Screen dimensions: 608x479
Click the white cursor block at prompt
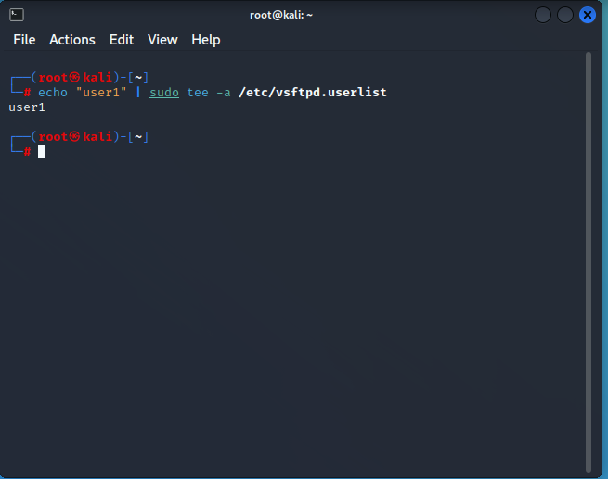[42, 152]
